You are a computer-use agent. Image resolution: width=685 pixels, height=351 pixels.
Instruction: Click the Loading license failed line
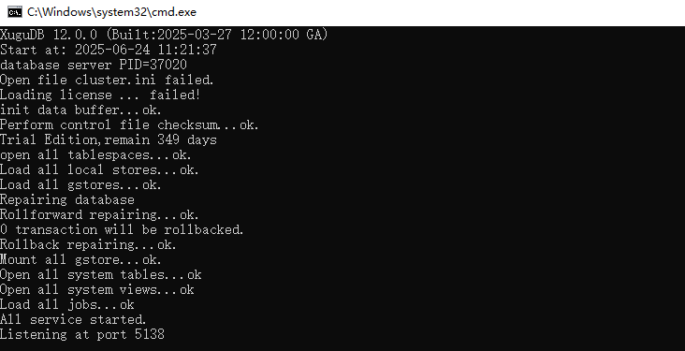100,95
